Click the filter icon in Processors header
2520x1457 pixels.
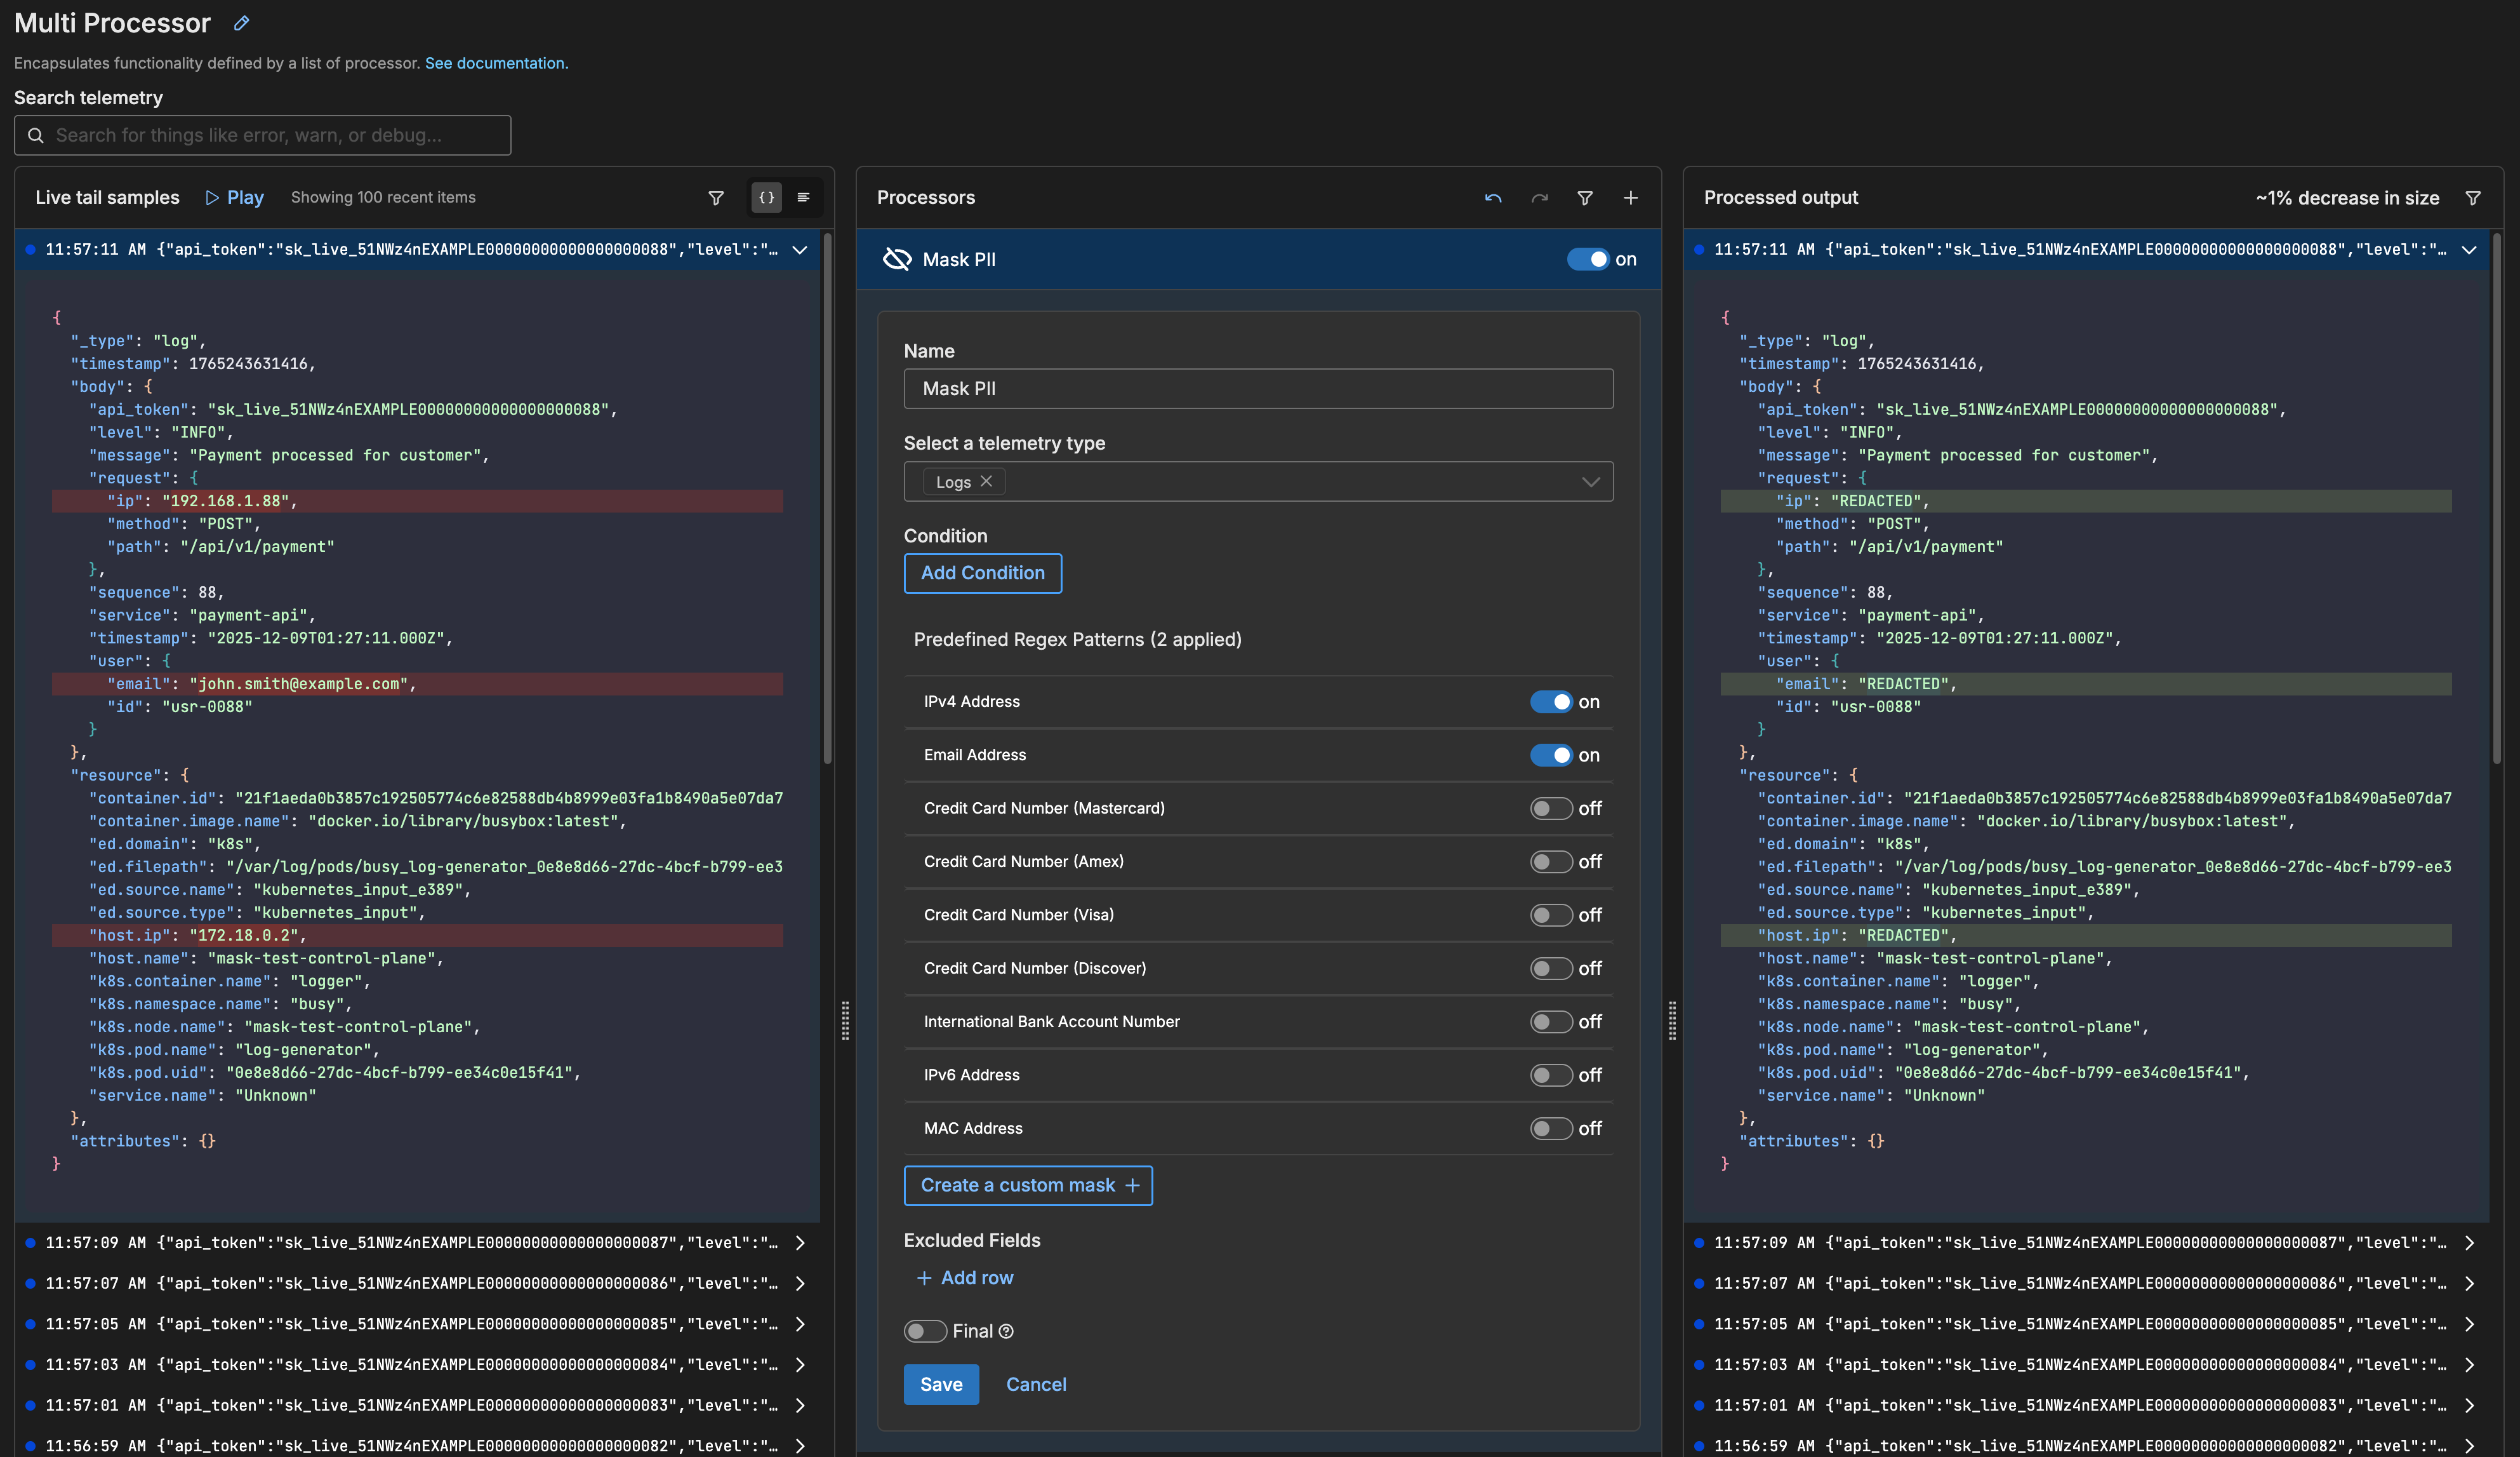1585,198
